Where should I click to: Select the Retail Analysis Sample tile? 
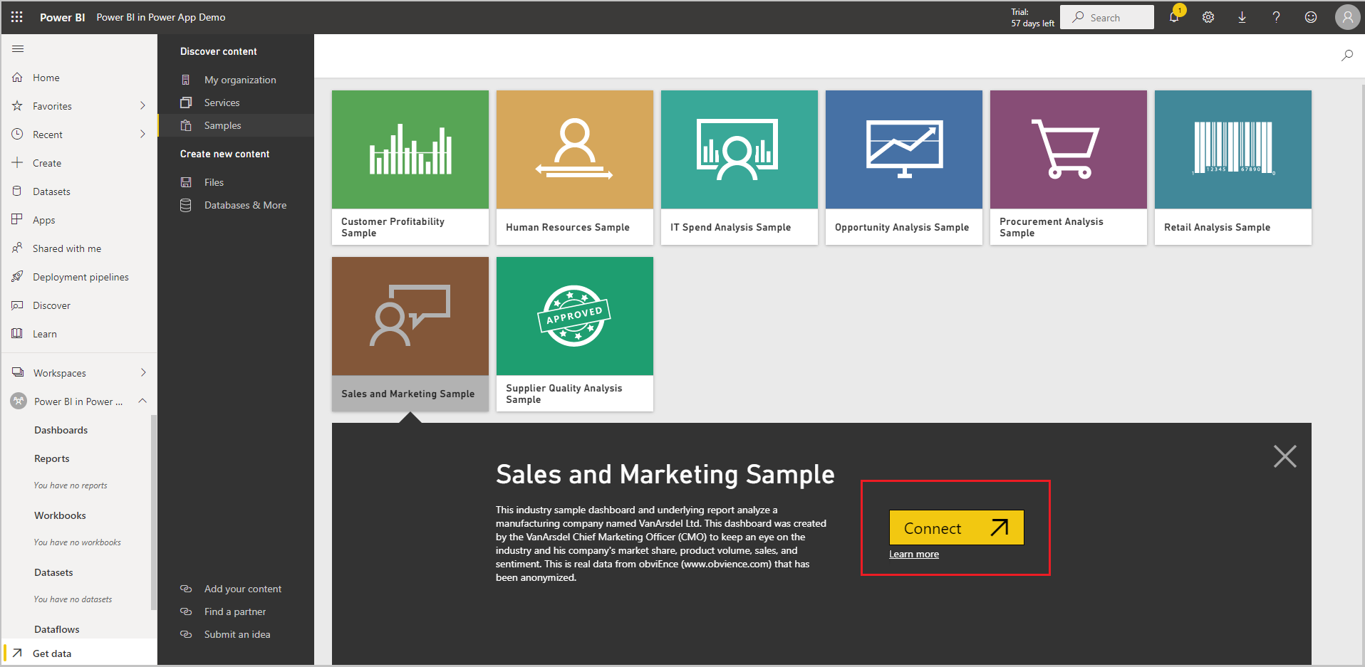[x=1232, y=167]
